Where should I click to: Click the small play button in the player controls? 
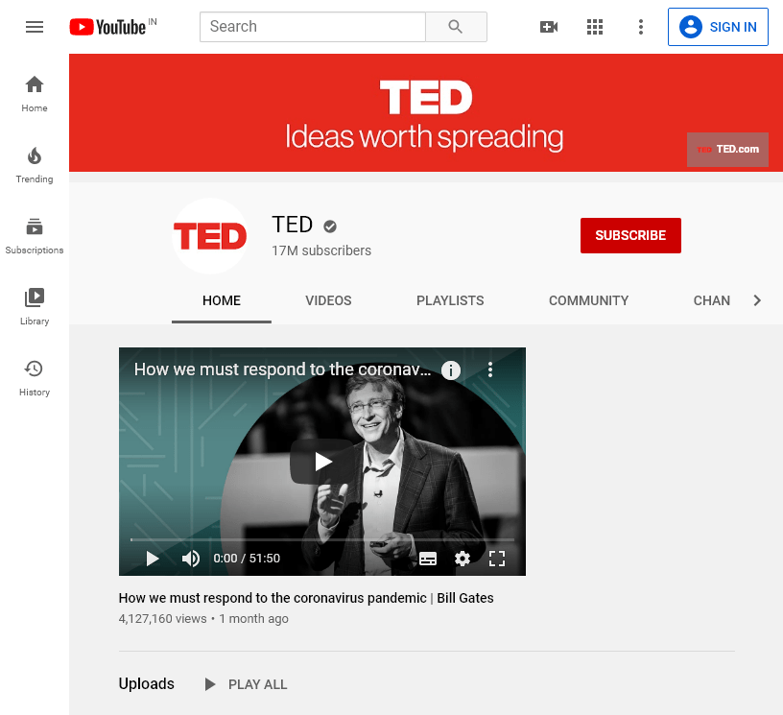pos(153,559)
